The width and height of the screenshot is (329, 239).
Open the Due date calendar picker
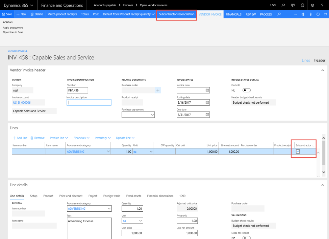(207, 115)
